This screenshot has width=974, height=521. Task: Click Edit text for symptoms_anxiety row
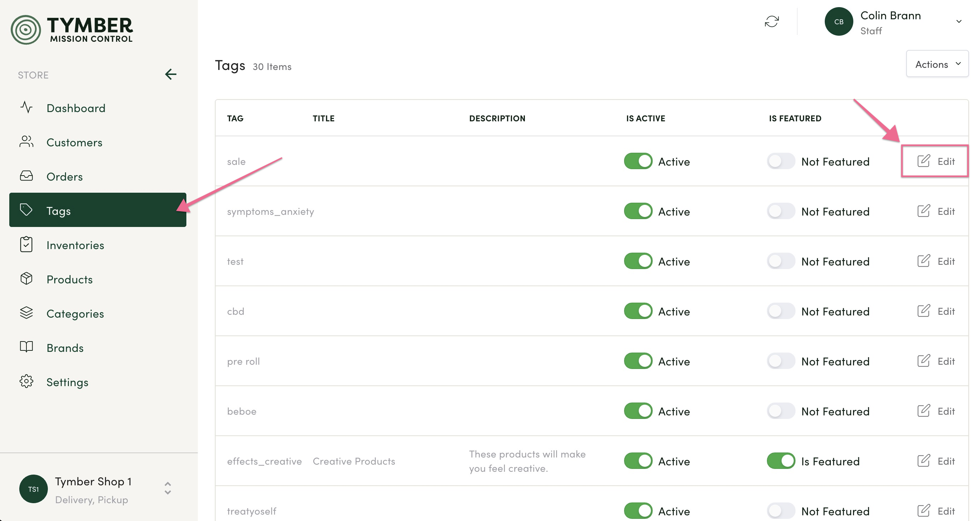pos(946,211)
